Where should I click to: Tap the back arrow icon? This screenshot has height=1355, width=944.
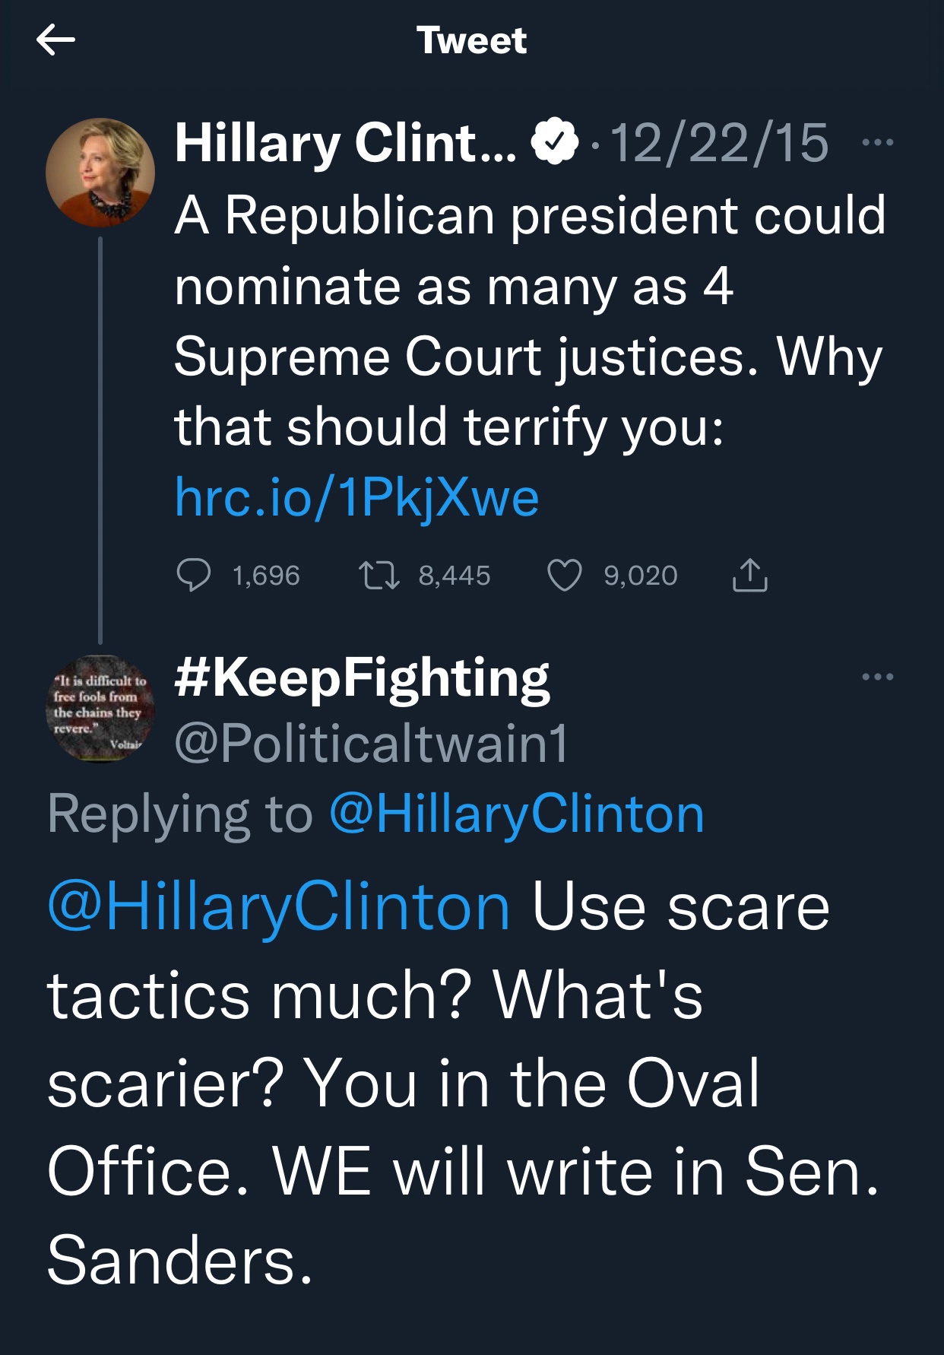point(55,40)
